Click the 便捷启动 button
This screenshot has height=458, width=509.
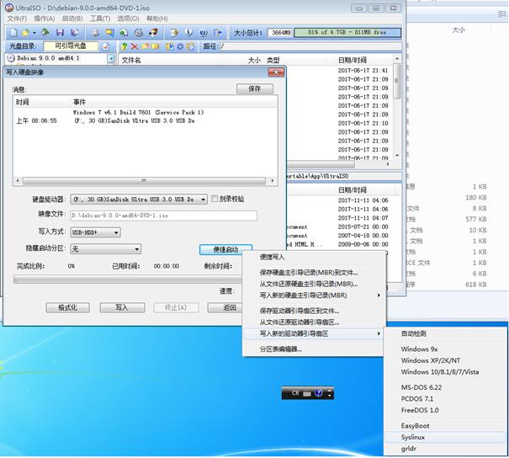point(225,250)
